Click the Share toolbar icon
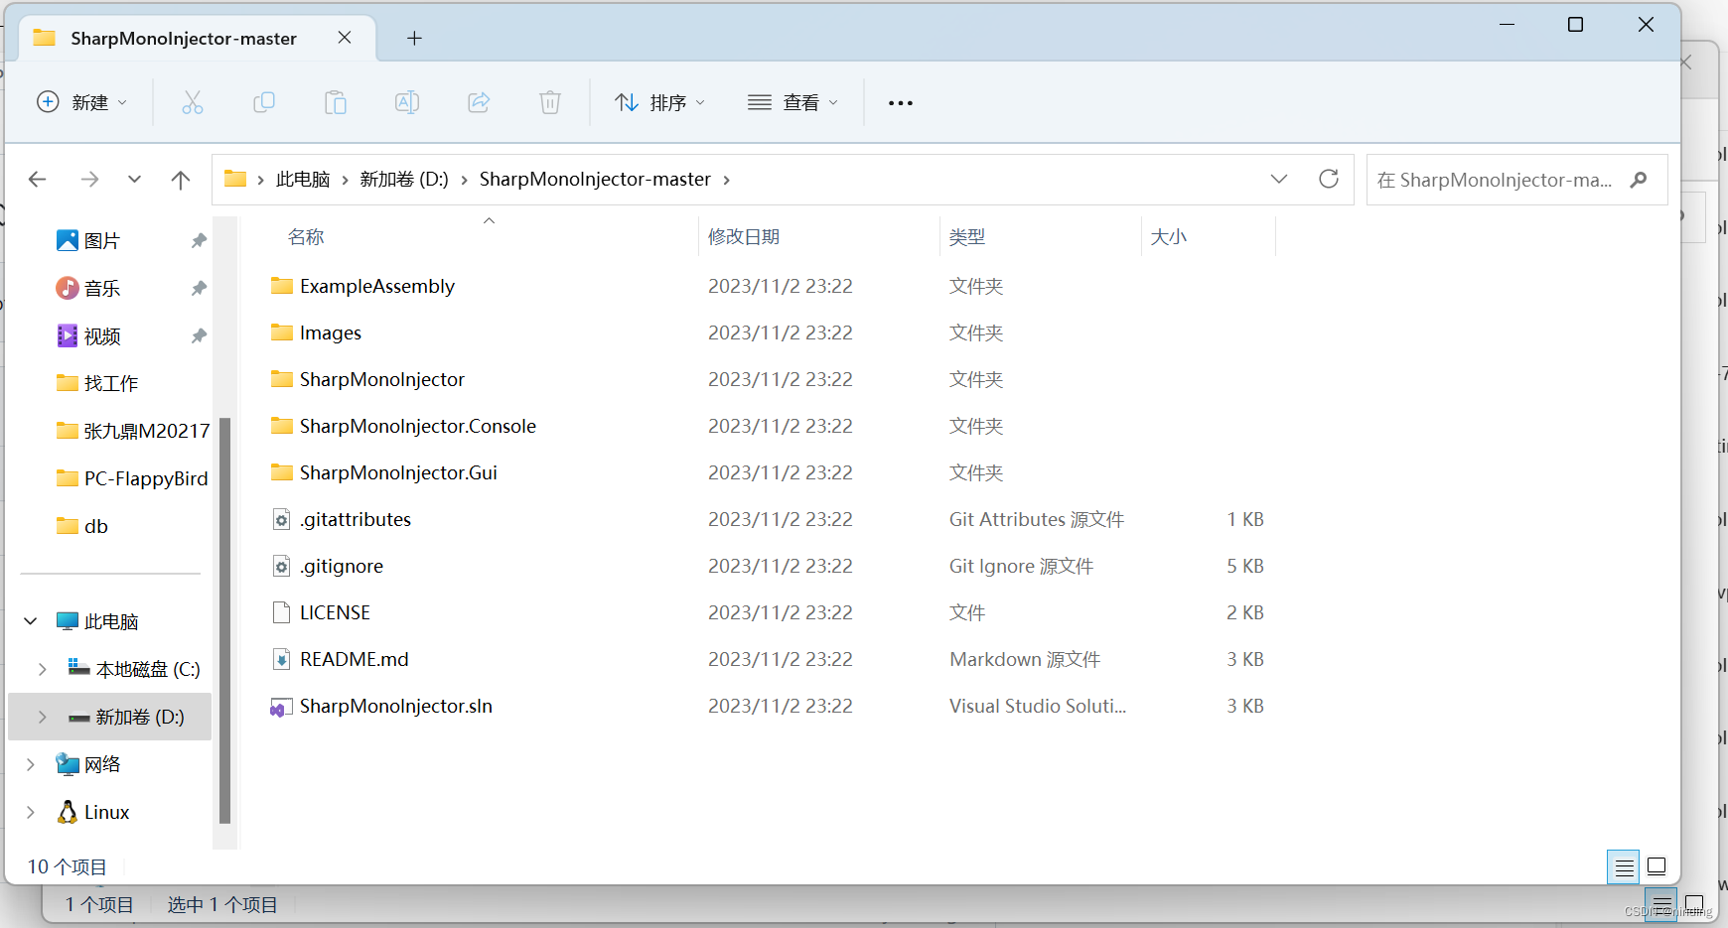The image size is (1728, 928). click(x=478, y=102)
